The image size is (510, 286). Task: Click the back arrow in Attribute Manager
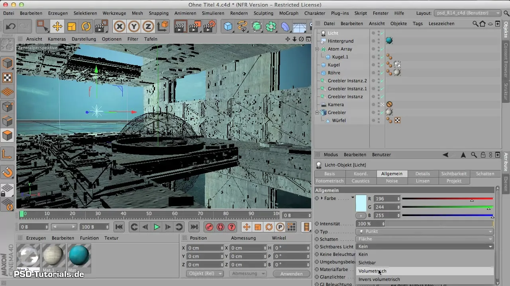[x=445, y=155]
